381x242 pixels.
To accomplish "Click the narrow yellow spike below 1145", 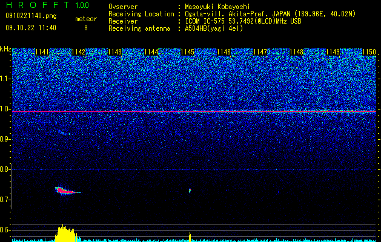I will [190, 237].
